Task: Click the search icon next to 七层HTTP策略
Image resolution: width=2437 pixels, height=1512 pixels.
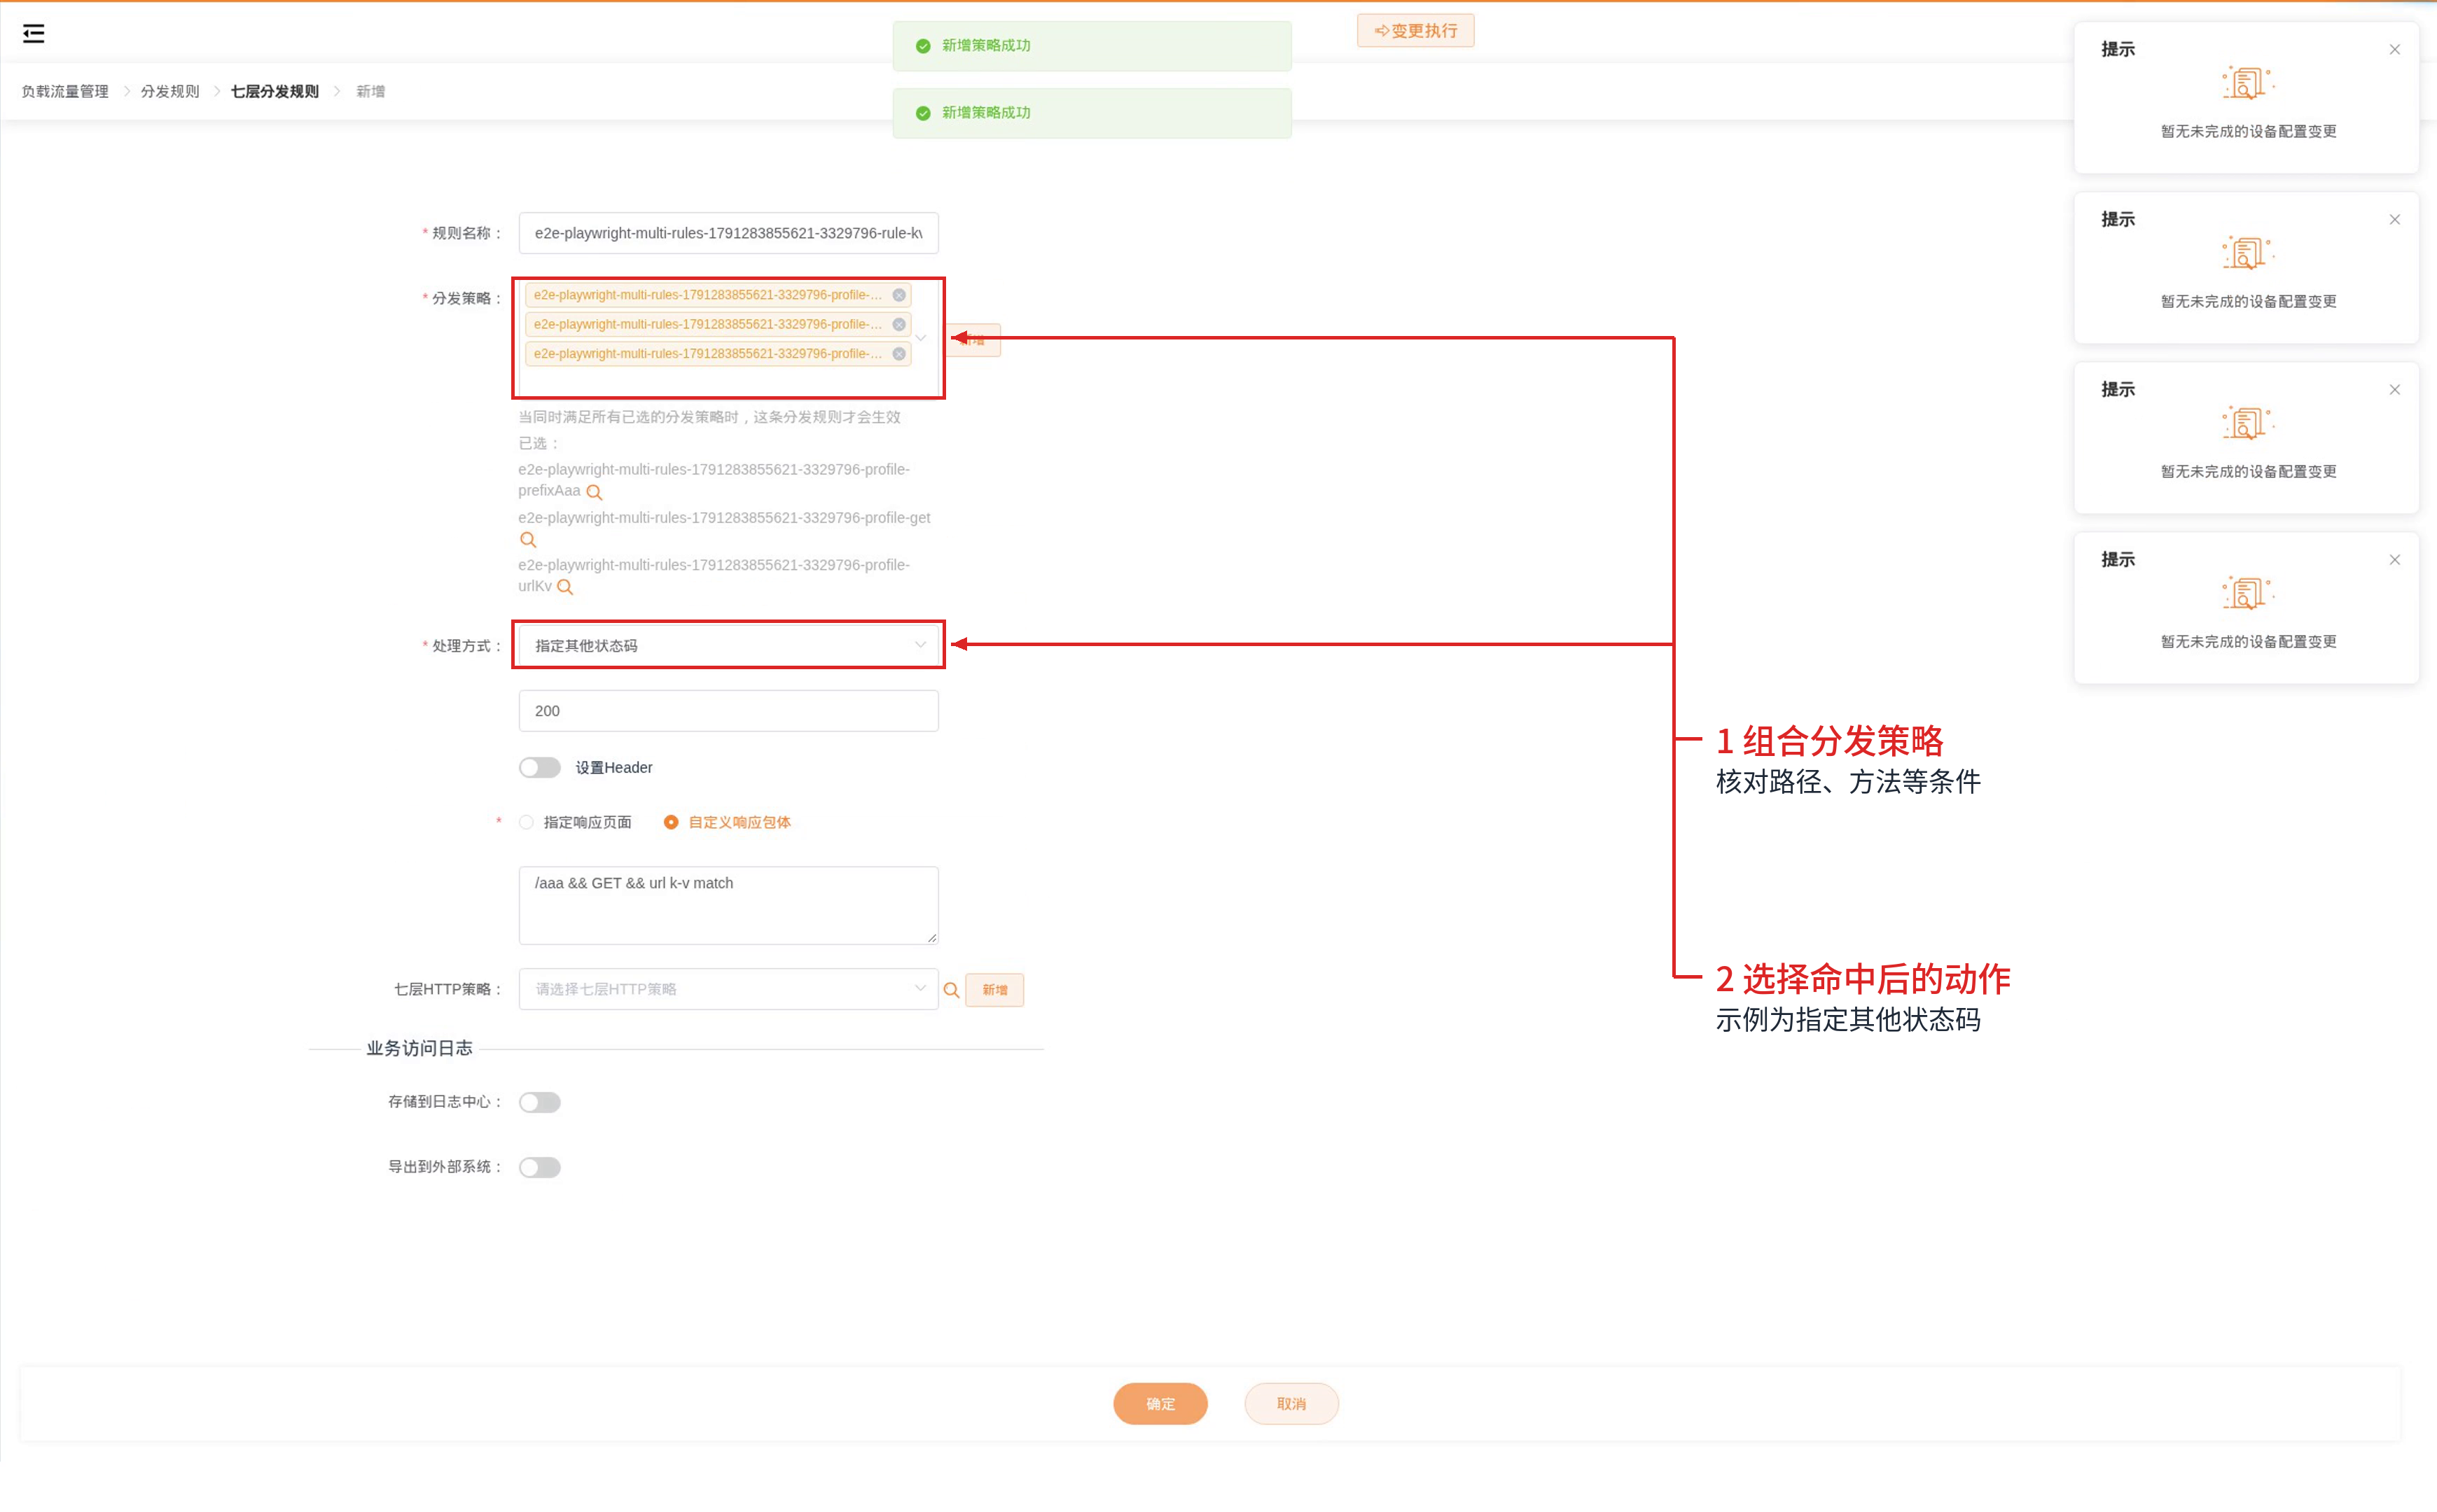Action: pyautogui.click(x=952, y=990)
